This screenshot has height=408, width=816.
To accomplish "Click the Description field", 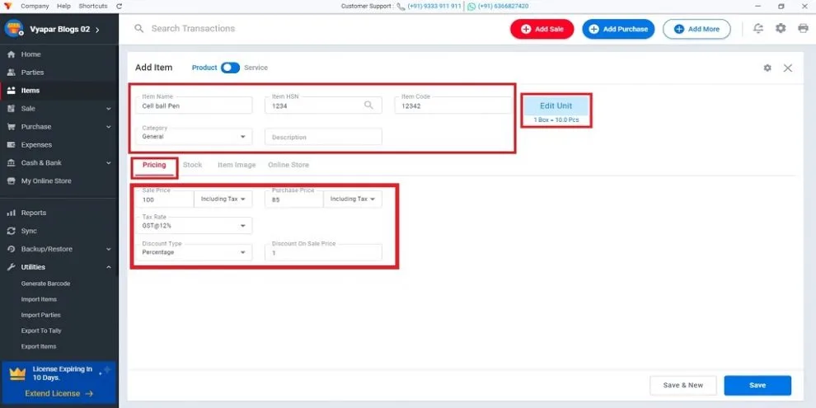I will [323, 137].
